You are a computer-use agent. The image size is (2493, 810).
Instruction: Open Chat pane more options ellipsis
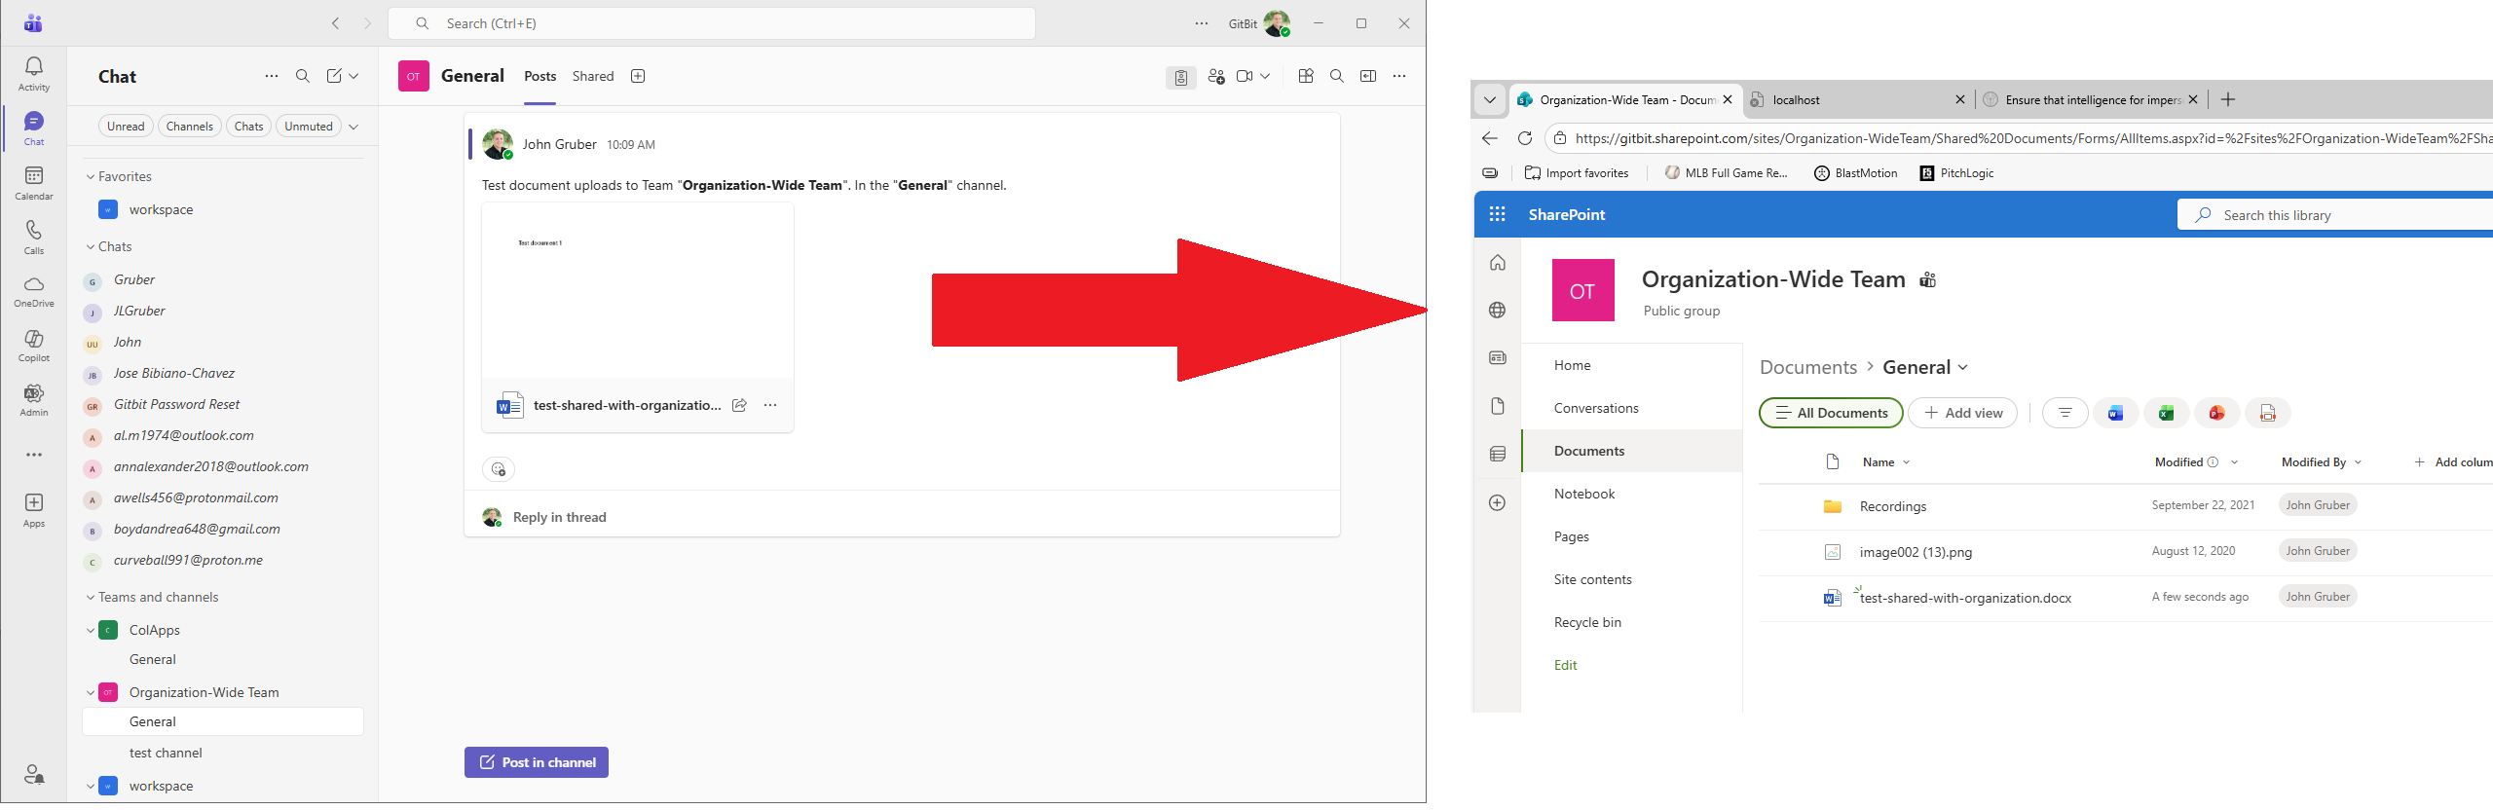(272, 76)
